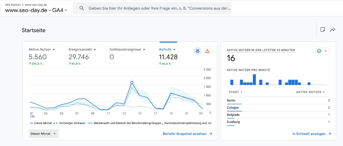Expand the Schlüsselereignisse metric dropdown
The width and height of the screenshot is (343, 146).
click(x=144, y=50)
